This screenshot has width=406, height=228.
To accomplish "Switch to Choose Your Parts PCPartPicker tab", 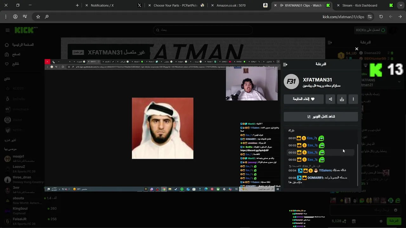I will pos(176,5).
